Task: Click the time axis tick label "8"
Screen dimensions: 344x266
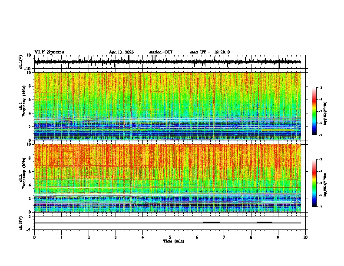Action: (251, 237)
